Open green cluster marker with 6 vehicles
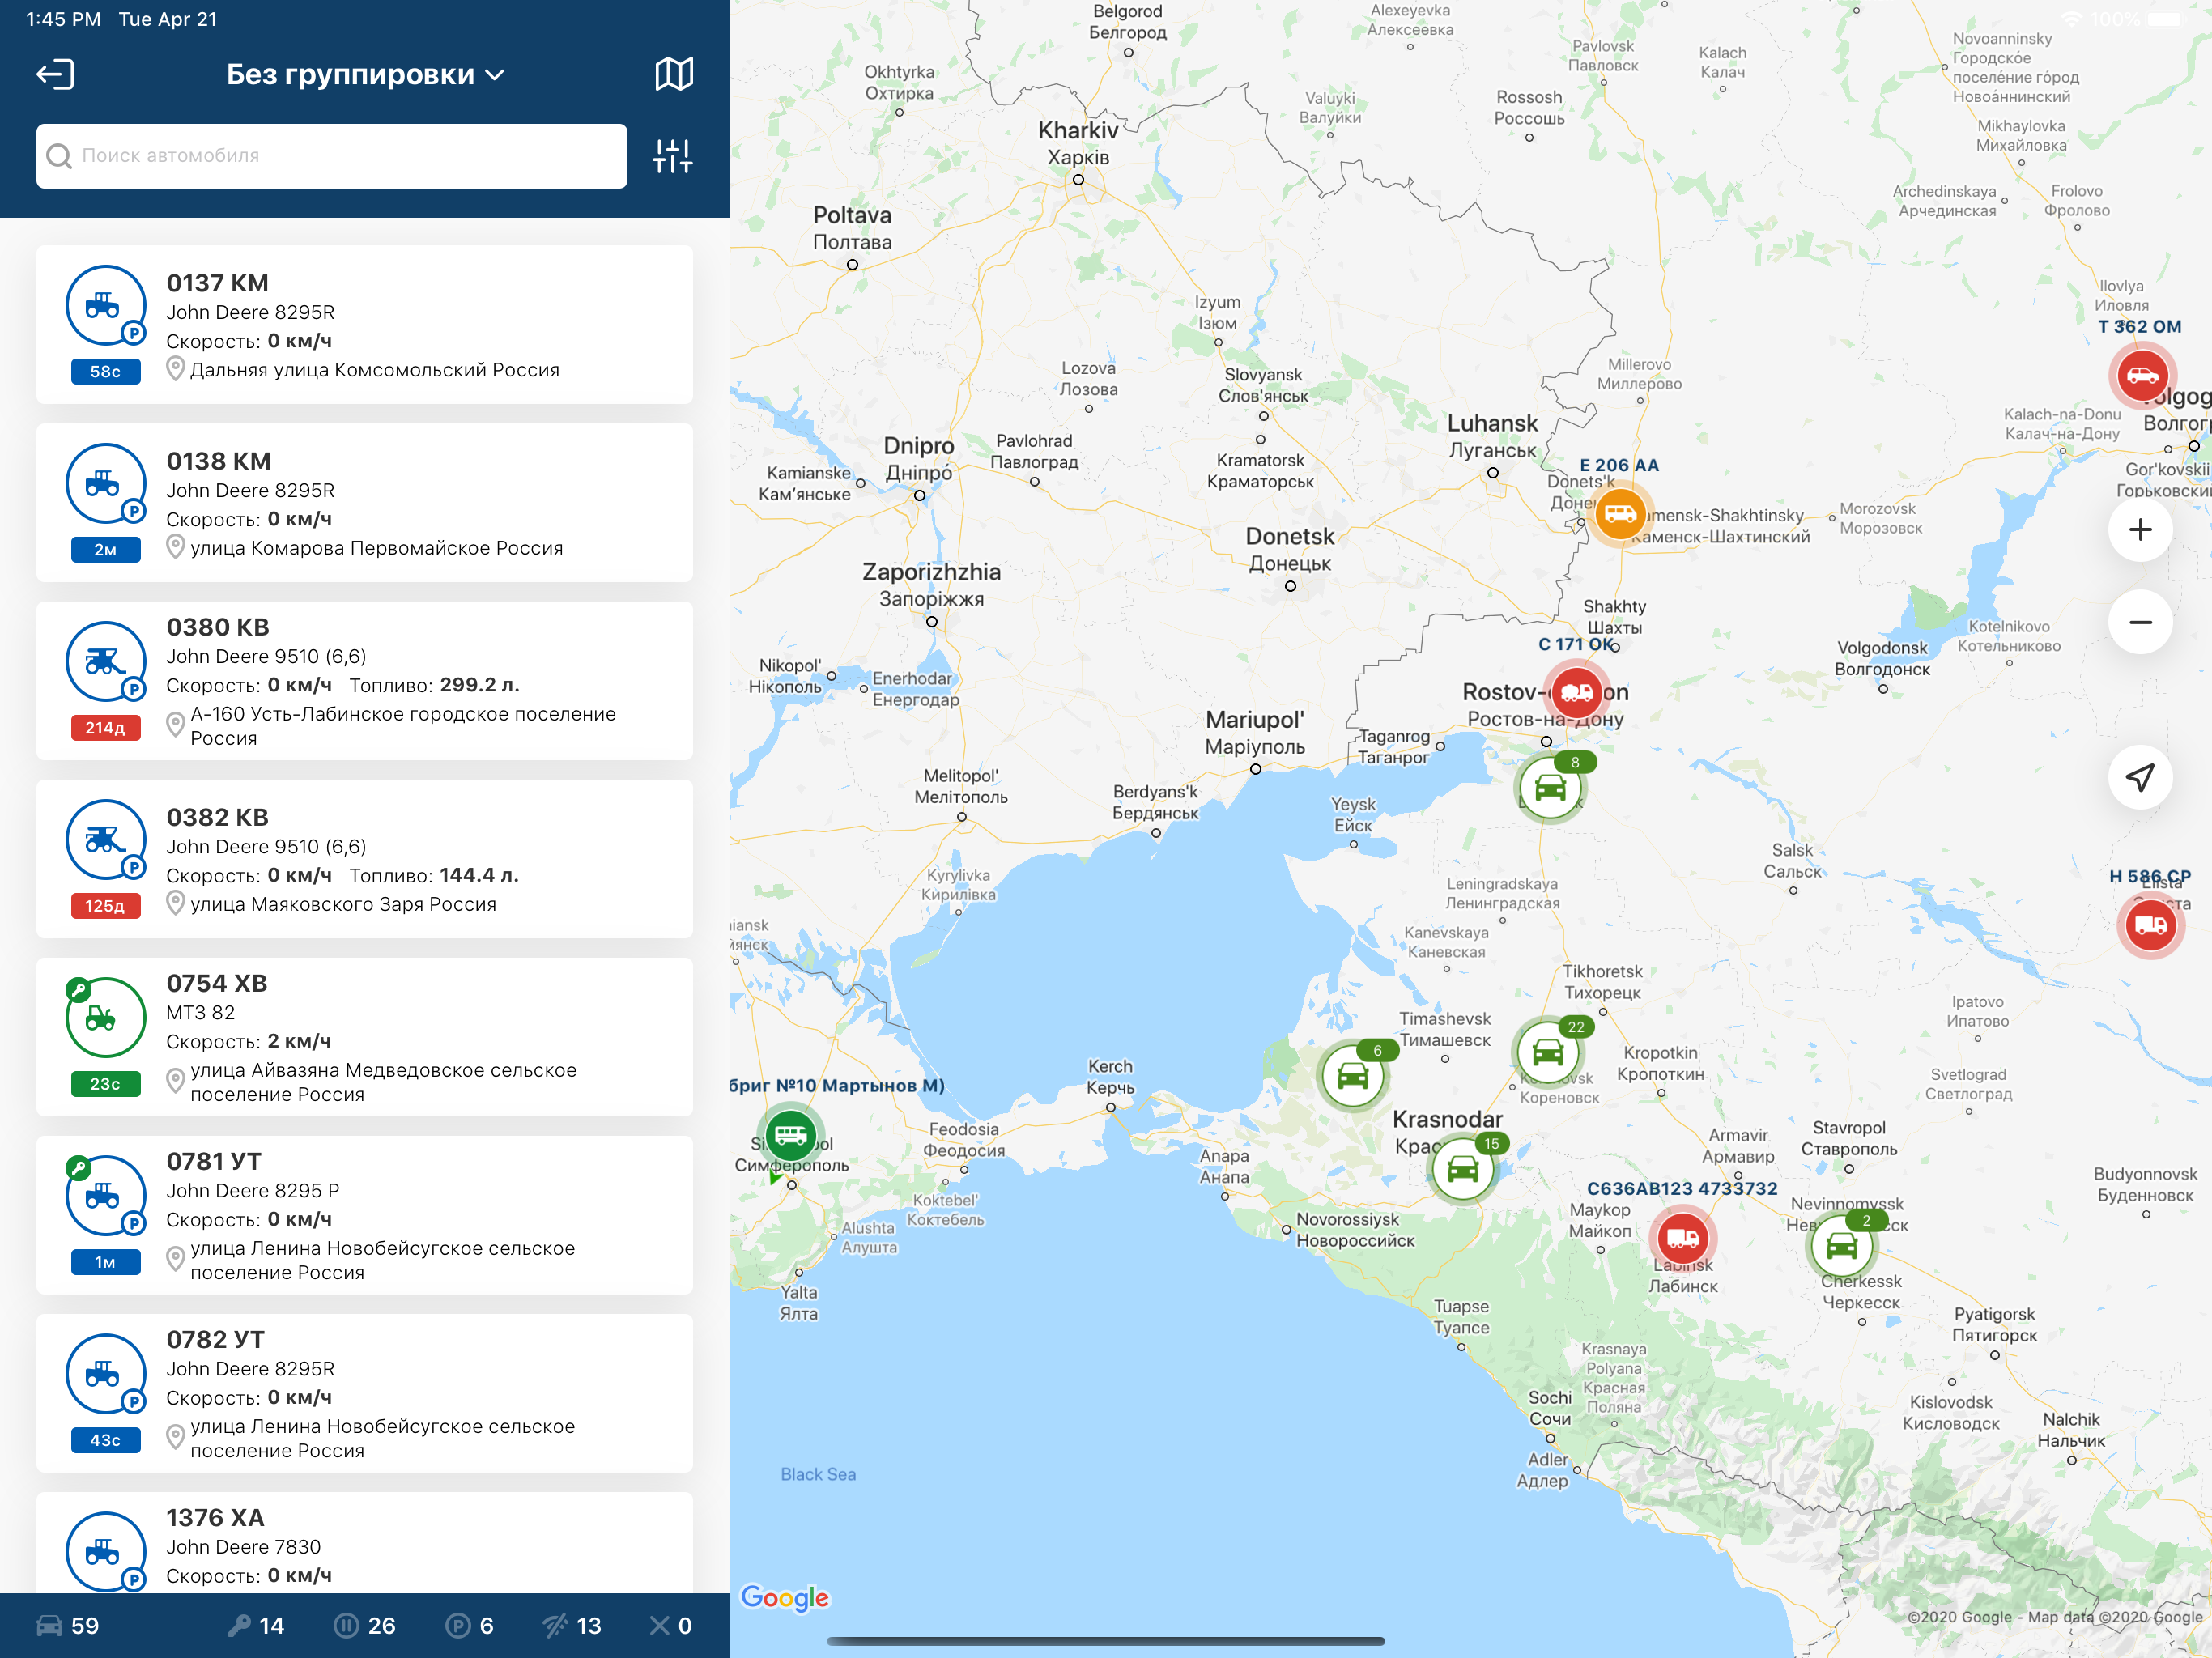2212x1658 pixels. (x=1352, y=1076)
